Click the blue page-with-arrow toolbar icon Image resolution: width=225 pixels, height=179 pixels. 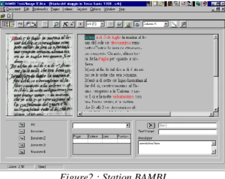click(x=28, y=24)
